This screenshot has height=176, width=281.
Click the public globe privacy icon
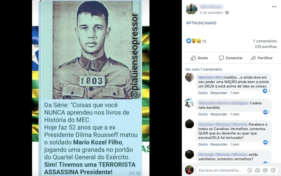tap(227, 12)
